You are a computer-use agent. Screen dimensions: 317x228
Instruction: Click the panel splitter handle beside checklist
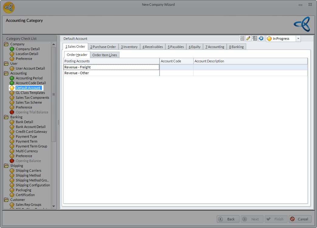point(58,122)
